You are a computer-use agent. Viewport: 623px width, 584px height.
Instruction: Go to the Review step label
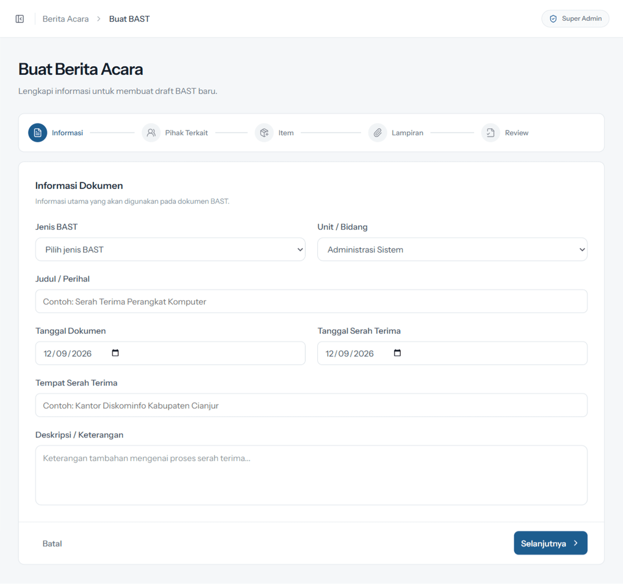tap(516, 133)
